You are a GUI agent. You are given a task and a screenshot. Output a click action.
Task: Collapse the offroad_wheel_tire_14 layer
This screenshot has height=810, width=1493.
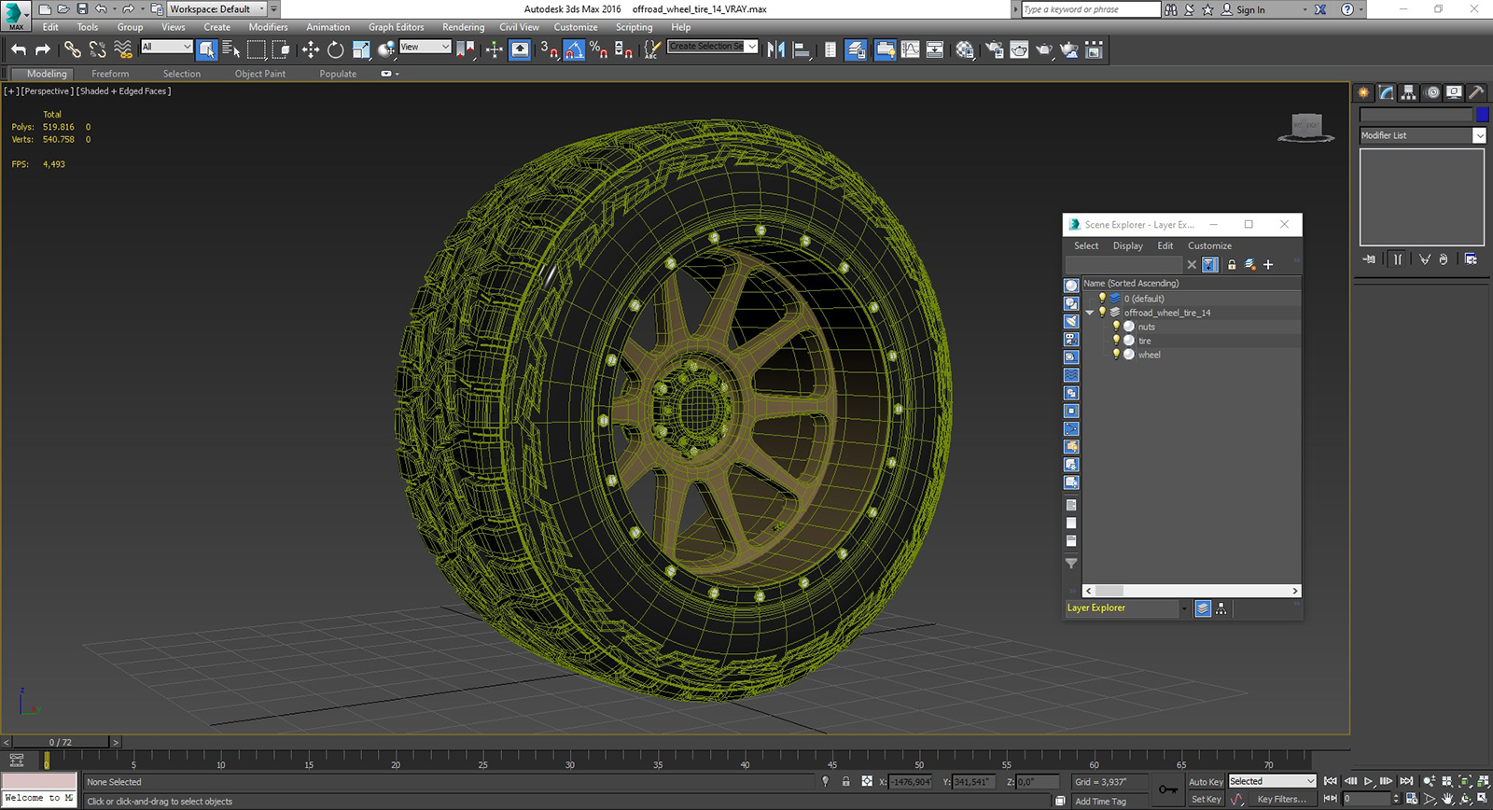(x=1089, y=313)
